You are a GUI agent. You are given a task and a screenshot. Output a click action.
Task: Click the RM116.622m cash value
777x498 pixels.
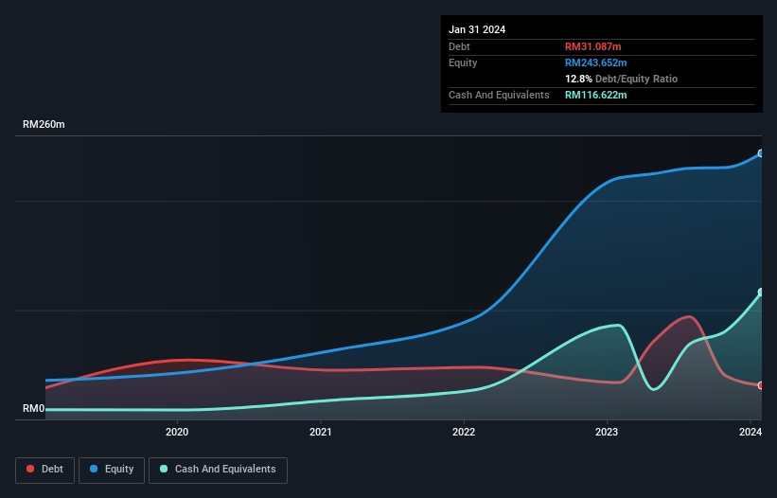(x=595, y=95)
